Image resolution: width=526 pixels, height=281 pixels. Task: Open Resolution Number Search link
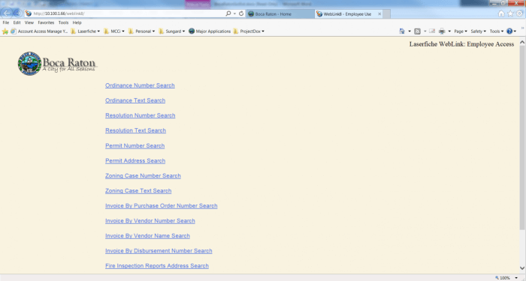tap(141, 115)
